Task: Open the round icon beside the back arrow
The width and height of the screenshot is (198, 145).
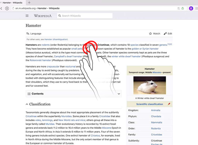Action: [x=7, y=8]
